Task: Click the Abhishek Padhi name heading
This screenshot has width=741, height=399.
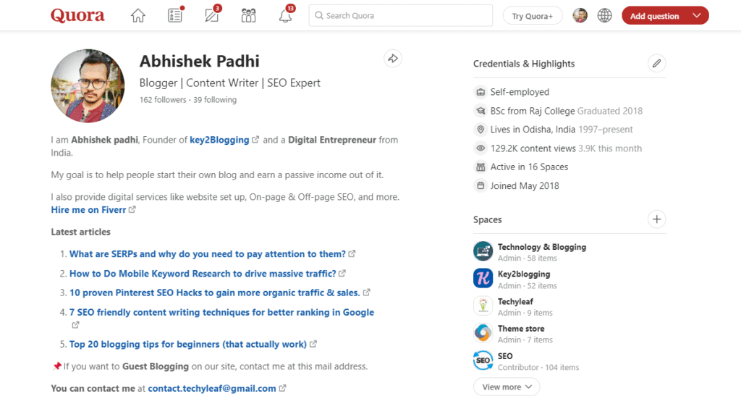Action: click(x=200, y=62)
